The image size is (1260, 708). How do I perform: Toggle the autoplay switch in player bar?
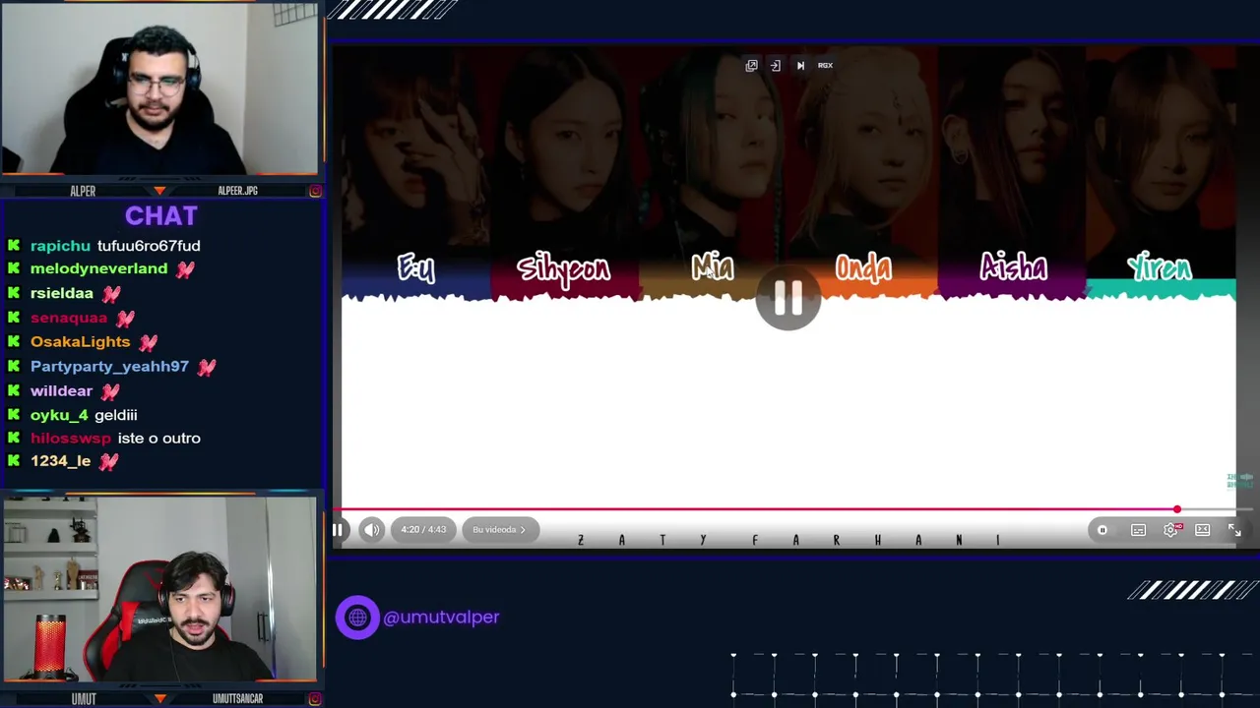[1102, 531]
